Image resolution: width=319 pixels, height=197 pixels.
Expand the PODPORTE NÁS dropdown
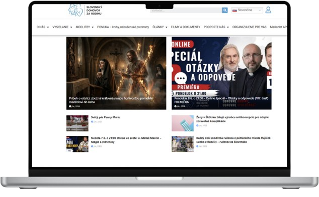(216, 27)
